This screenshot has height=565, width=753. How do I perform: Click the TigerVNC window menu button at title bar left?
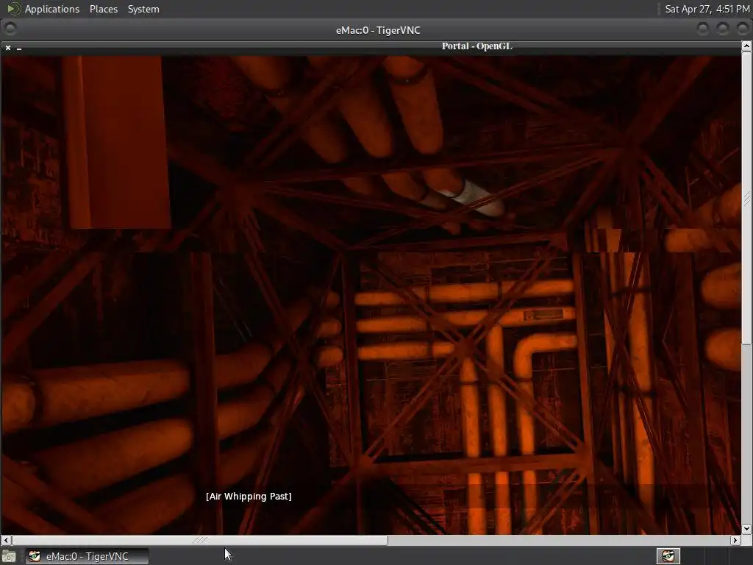(x=10, y=29)
